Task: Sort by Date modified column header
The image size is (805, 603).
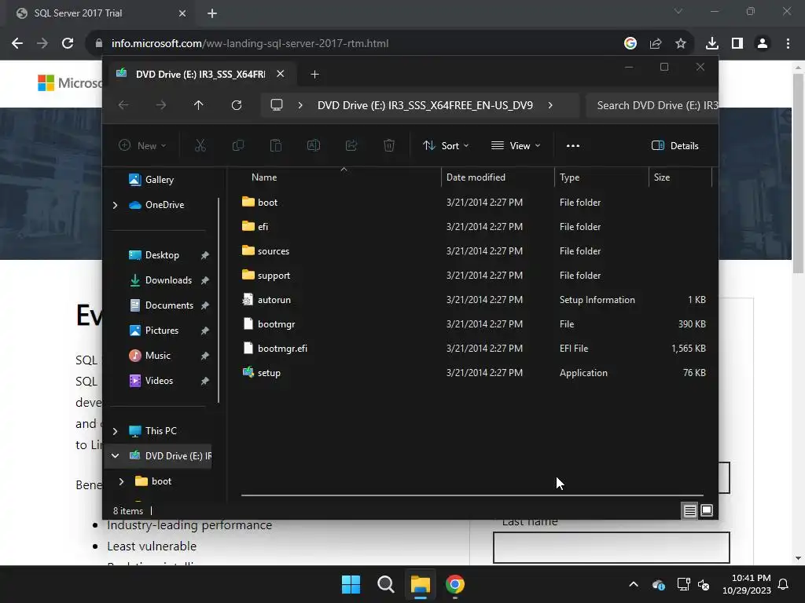Action: tap(476, 177)
